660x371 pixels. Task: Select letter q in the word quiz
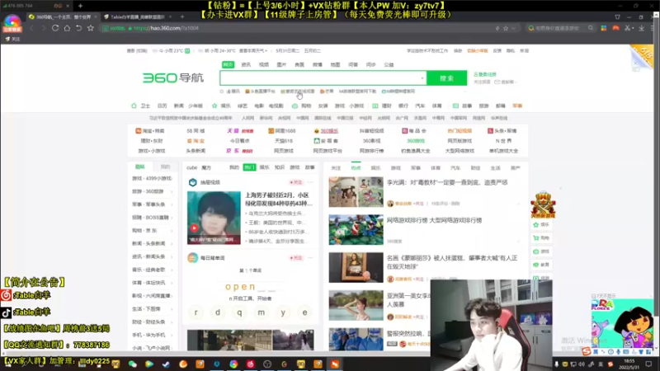tap(239, 312)
